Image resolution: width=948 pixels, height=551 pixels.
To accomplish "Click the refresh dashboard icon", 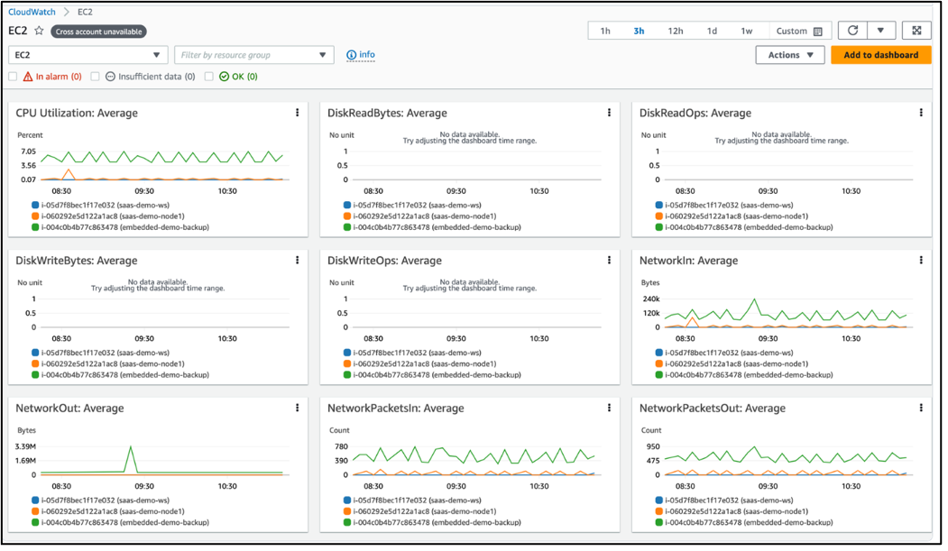I will coord(852,31).
